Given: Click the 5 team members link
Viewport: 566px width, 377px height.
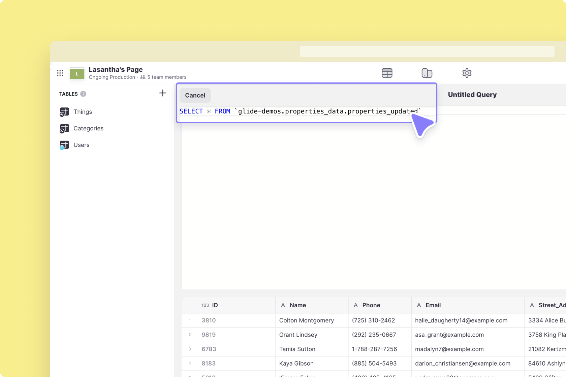Looking at the screenshot, I should coord(166,77).
